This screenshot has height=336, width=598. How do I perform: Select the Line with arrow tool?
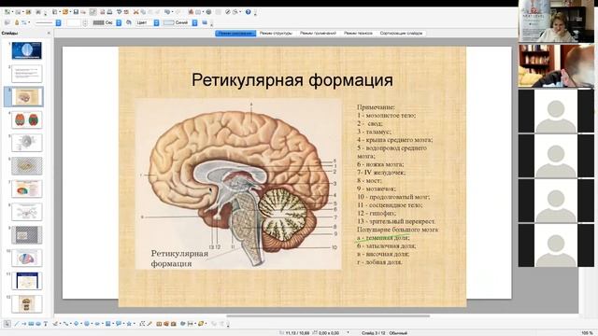(23, 324)
